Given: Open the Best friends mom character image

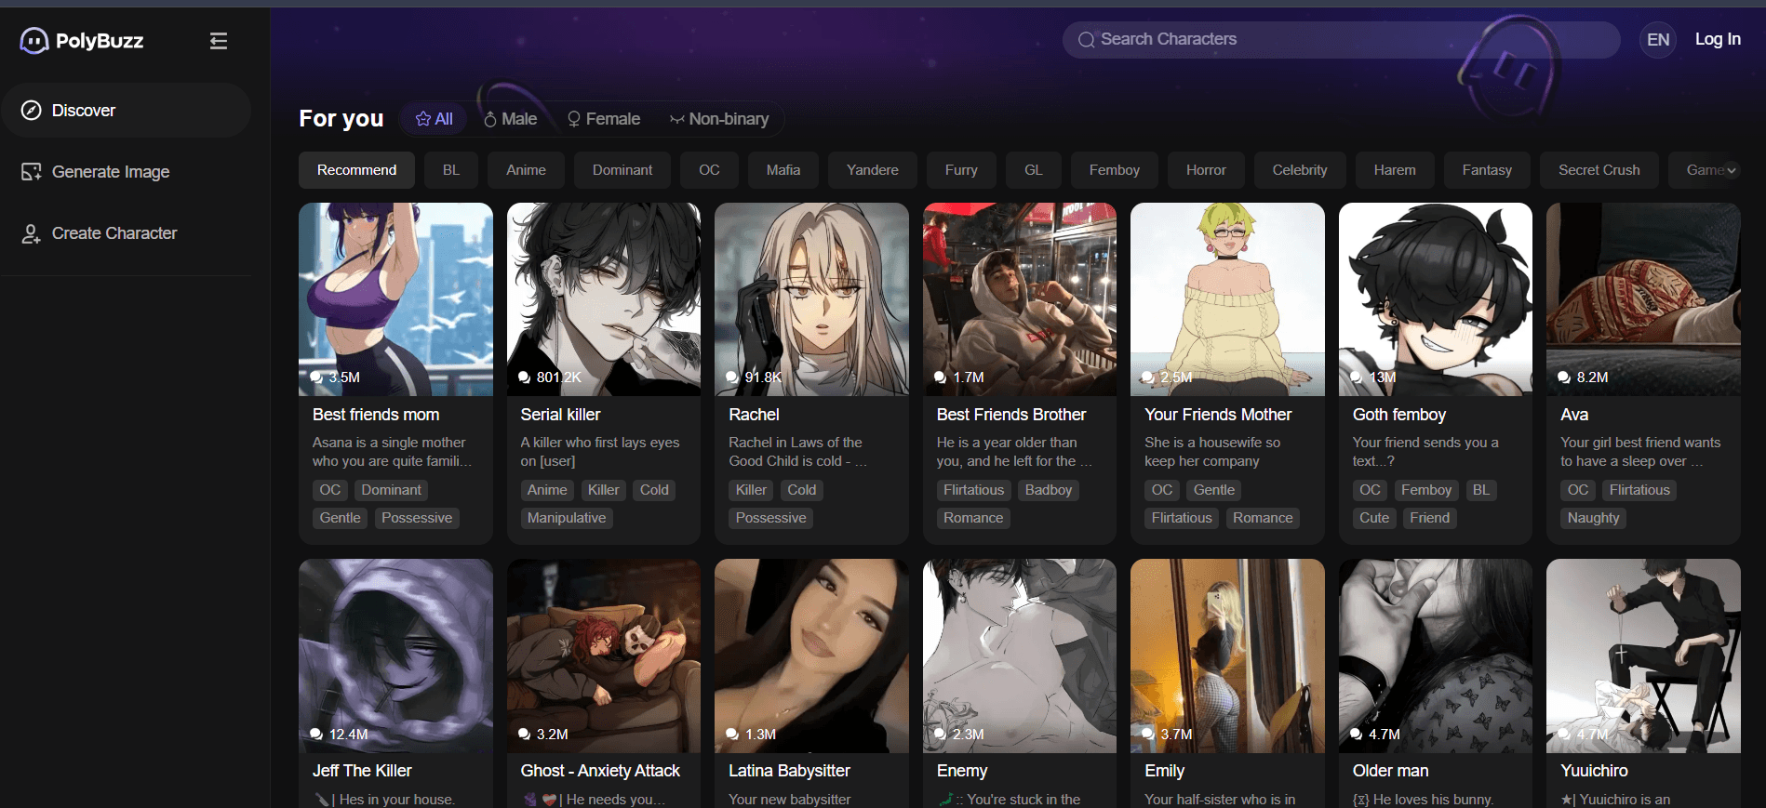Looking at the screenshot, I should (x=395, y=299).
